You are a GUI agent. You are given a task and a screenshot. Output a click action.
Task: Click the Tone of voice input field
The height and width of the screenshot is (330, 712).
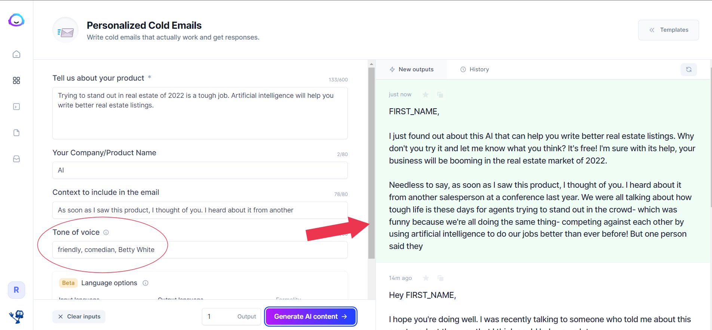(200, 250)
